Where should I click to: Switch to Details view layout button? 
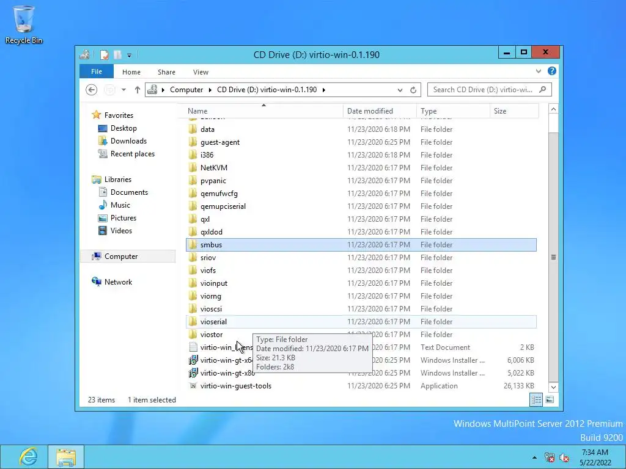pos(536,399)
